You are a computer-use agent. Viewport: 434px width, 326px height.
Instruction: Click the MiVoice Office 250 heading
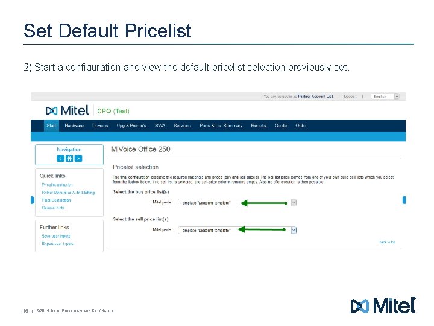point(140,149)
